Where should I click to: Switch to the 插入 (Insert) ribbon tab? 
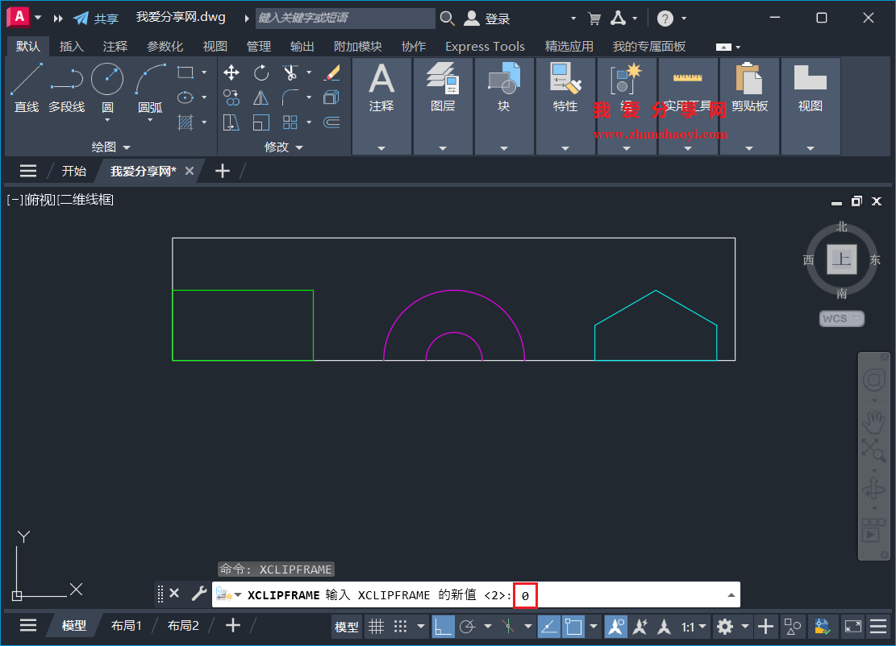pos(71,46)
